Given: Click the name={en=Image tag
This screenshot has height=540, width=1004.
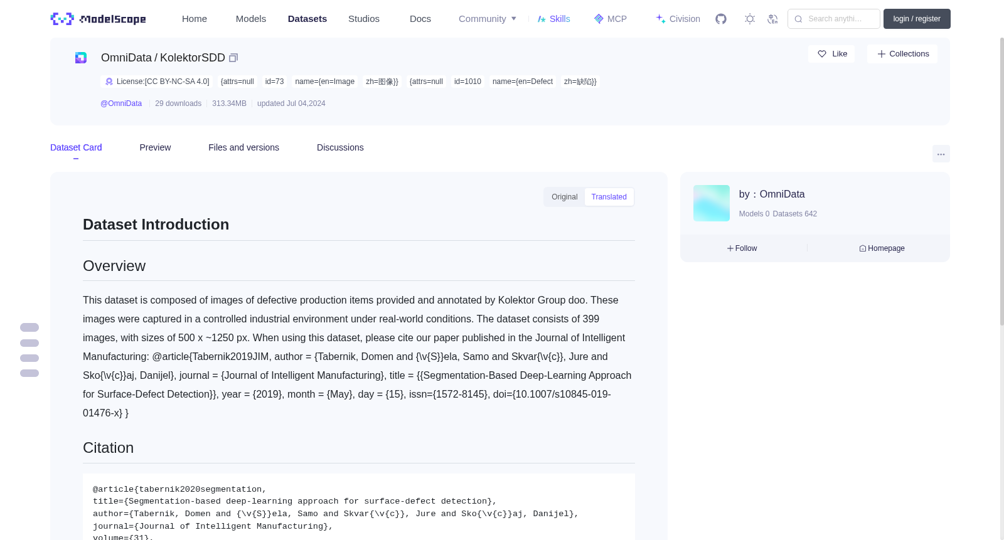Looking at the screenshot, I should [x=325, y=82].
